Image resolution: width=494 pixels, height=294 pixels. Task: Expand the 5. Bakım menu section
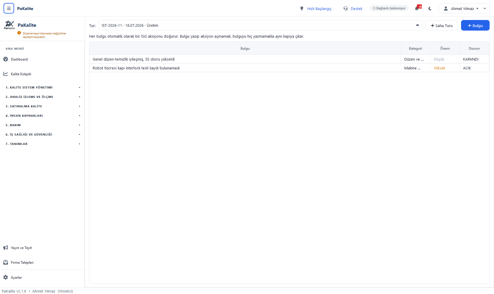pyautogui.click(x=42, y=125)
